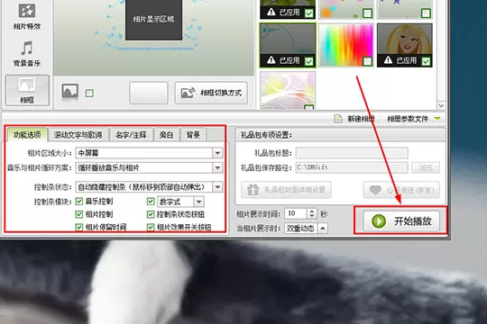This screenshot has width=487, height=324.
Task: Click the 相片显示区域 preview box
Action: pos(153,20)
